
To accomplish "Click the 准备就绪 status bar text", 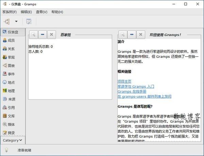I will coord(24,150).
